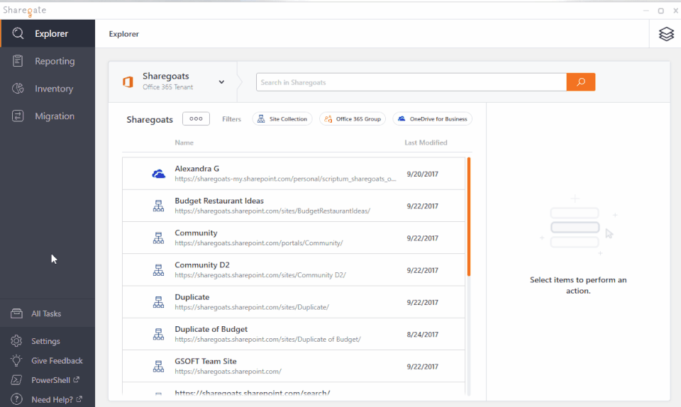This screenshot has height=407, width=681.
Task: Select the Budget Restaurant Ideas site
Action: click(x=219, y=201)
